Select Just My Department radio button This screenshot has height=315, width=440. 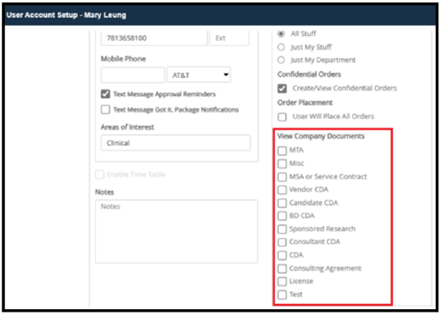pos(281,60)
